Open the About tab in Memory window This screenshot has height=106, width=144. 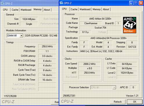pos(47,10)
